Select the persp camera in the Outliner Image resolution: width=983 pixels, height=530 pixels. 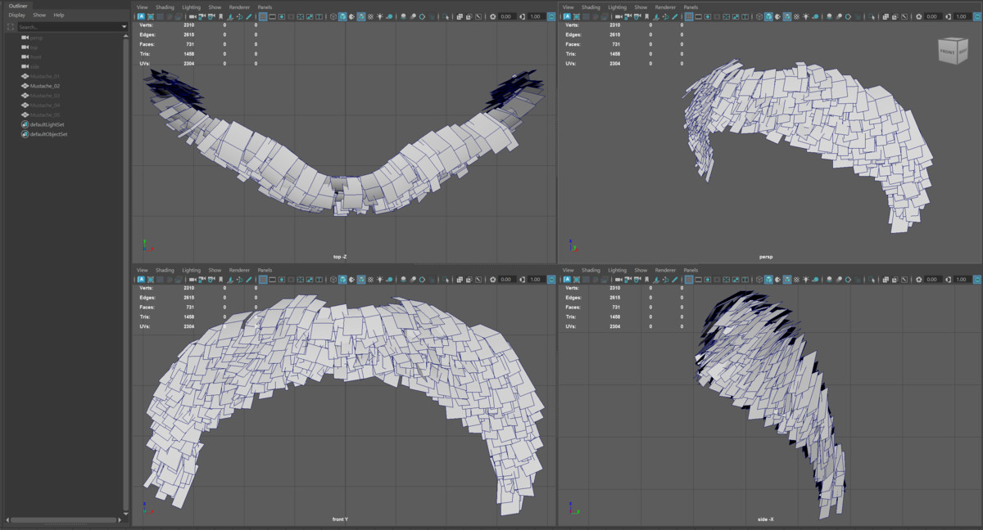tap(37, 38)
